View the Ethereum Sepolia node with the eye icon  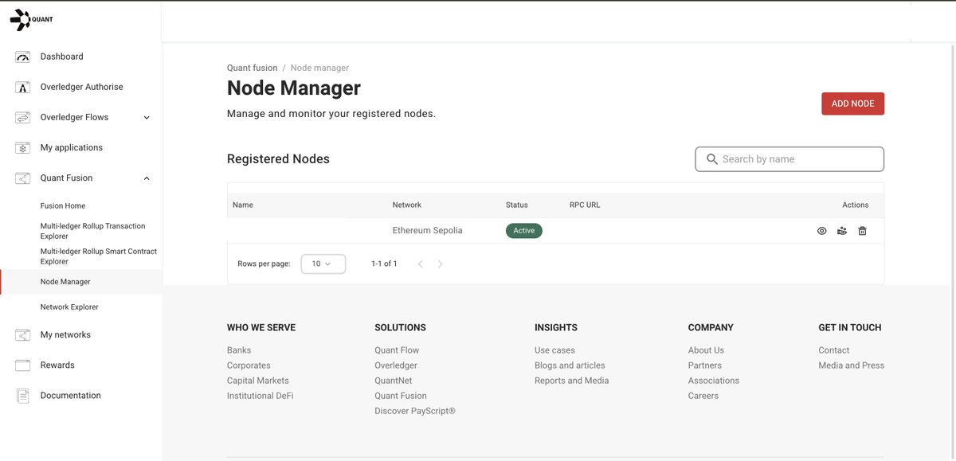pos(822,231)
